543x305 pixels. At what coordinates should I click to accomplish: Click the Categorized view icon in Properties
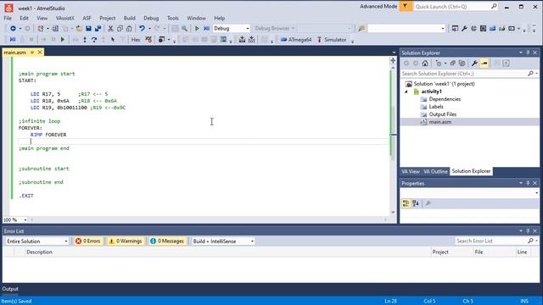pyautogui.click(x=406, y=203)
